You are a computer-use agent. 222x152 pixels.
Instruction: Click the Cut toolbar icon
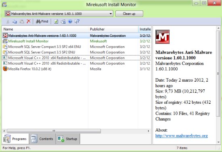coord(8,22)
